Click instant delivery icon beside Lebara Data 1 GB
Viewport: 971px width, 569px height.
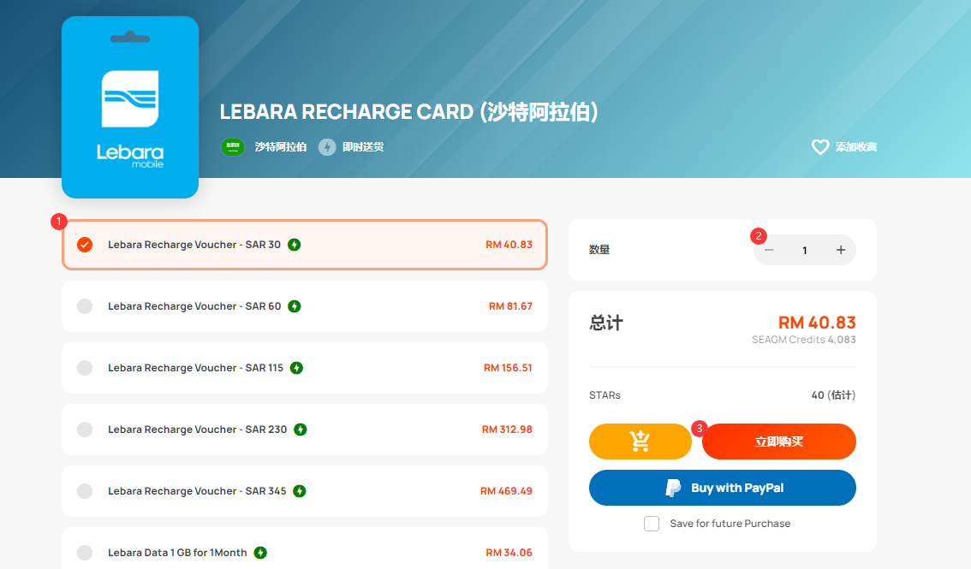click(260, 553)
